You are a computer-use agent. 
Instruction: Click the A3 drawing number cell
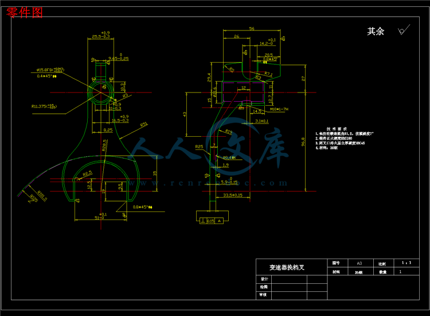359,263
